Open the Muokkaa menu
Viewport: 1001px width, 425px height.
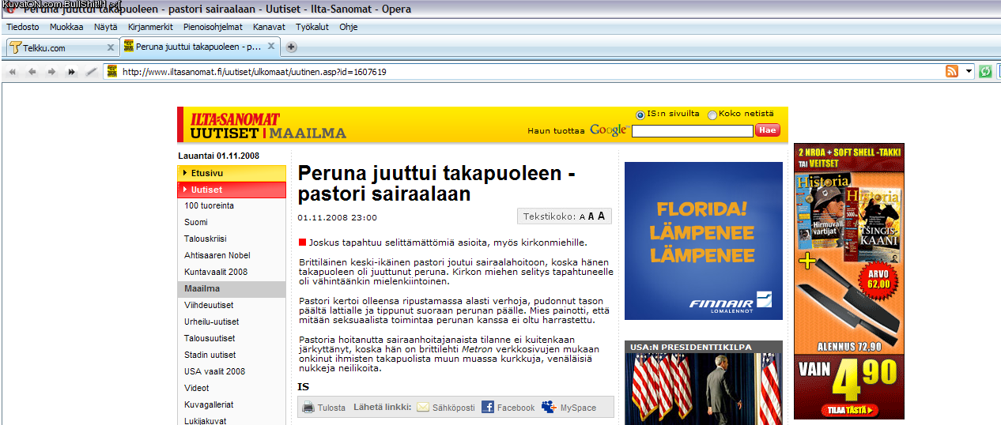66,27
